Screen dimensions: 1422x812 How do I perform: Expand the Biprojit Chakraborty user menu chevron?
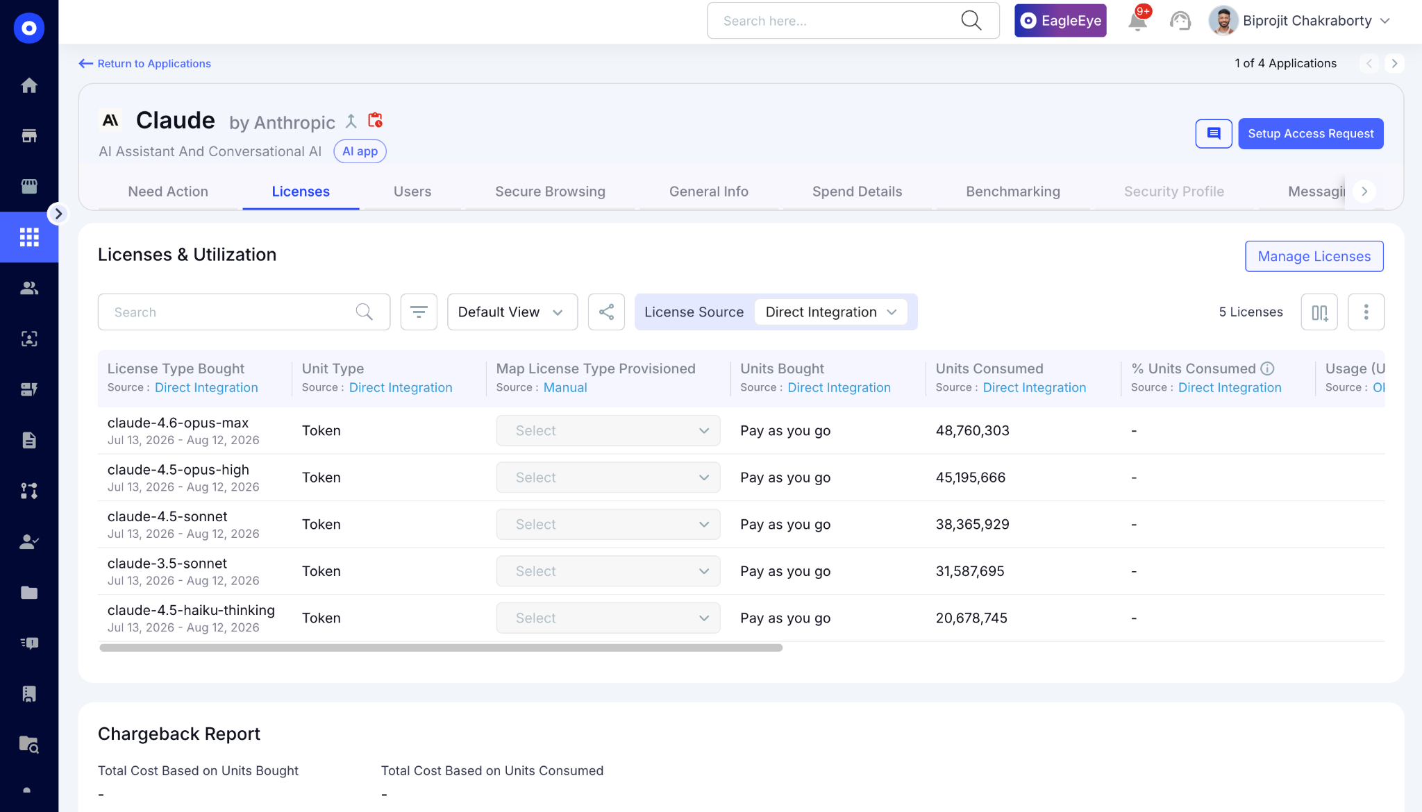click(1385, 21)
